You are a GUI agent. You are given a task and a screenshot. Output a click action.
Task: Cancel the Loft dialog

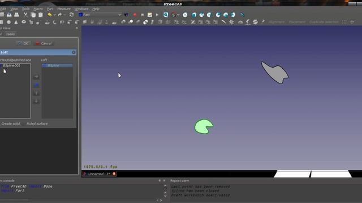pos(44,43)
